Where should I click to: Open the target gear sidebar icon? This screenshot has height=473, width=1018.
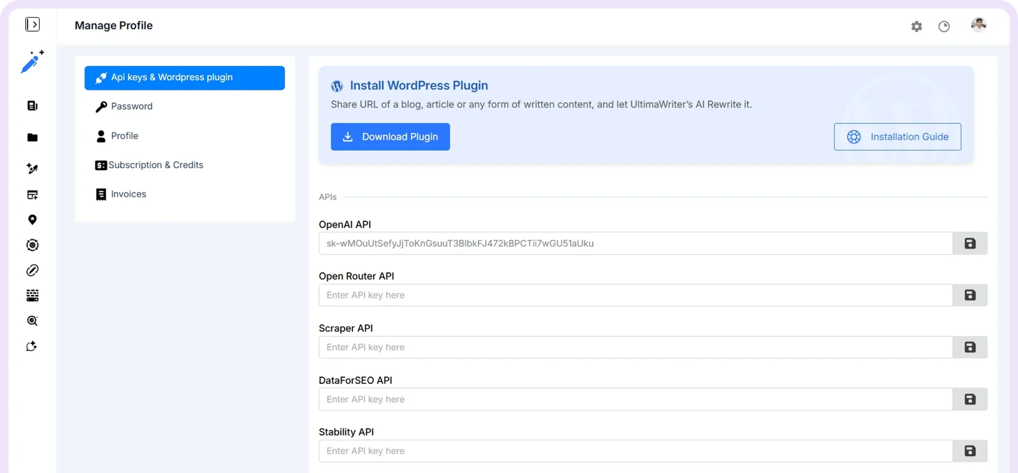point(32,245)
